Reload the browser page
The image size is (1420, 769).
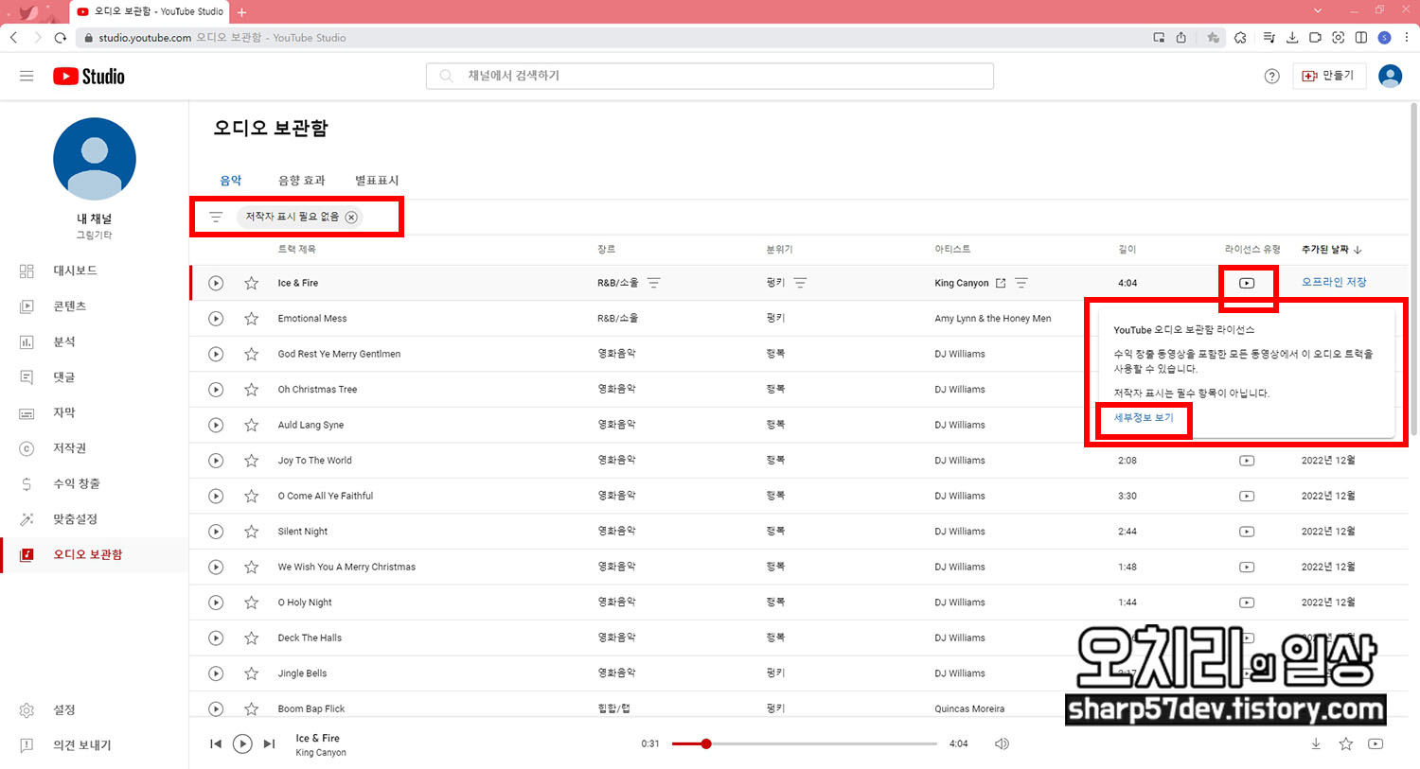pyautogui.click(x=61, y=38)
